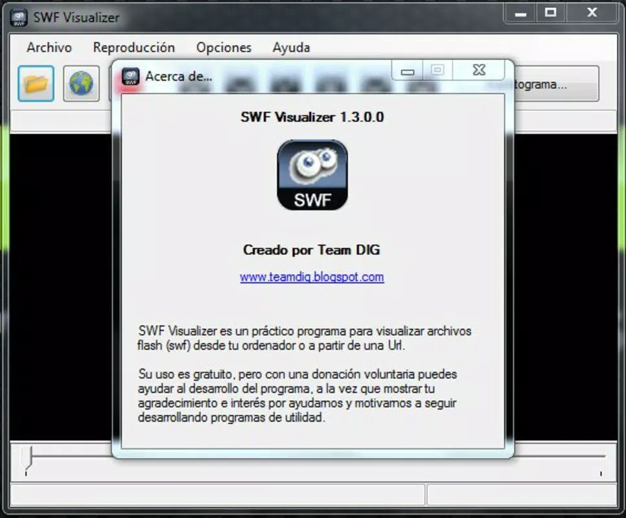The image size is (626, 518).
Task: Close the Acerca de dialog
Action: (479, 70)
